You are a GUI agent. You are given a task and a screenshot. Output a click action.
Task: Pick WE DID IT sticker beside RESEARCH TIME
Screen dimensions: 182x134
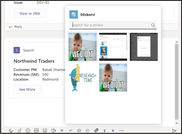113,77
